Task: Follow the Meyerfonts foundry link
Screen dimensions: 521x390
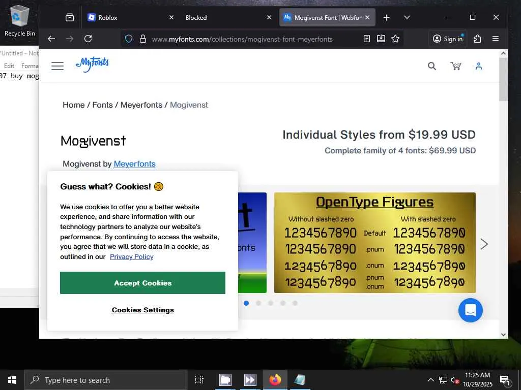Action: coord(134,164)
